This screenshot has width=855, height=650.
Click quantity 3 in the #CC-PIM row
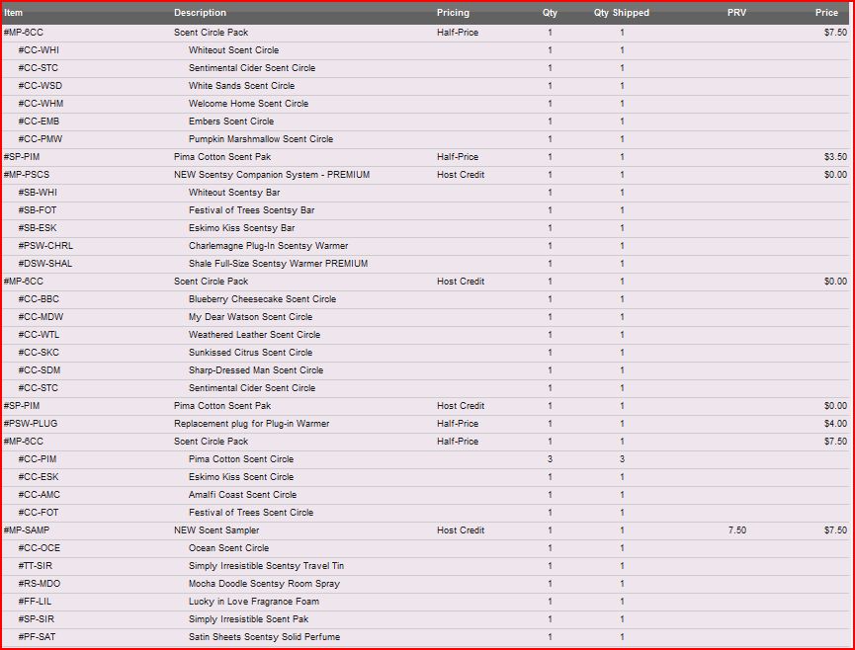[x=550, y=459]
